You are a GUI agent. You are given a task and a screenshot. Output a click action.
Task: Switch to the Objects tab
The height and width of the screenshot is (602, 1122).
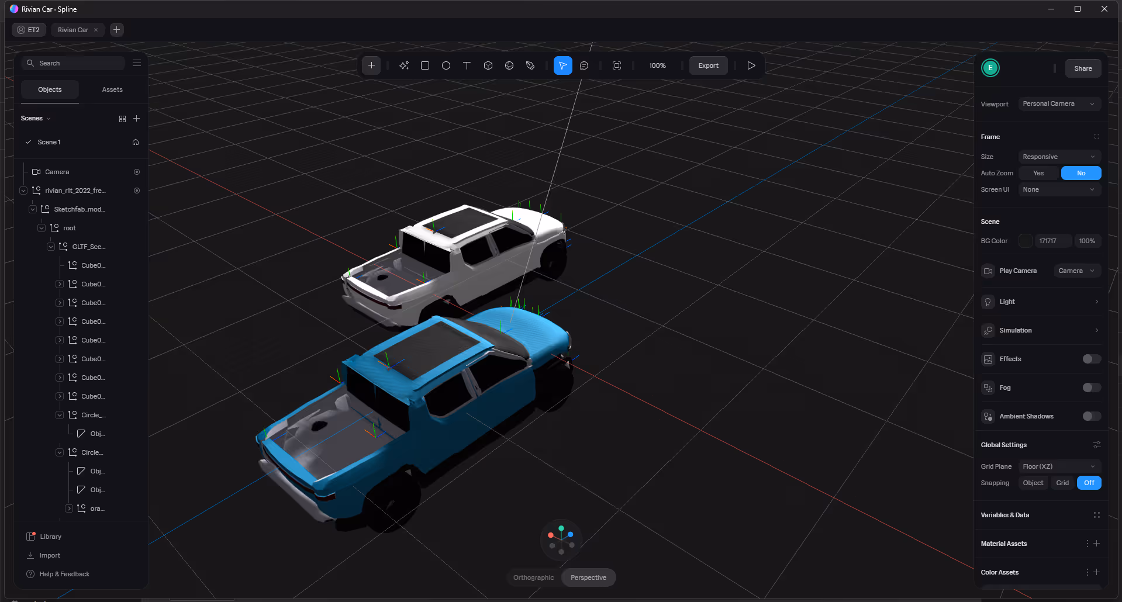(x=50, y=89)
